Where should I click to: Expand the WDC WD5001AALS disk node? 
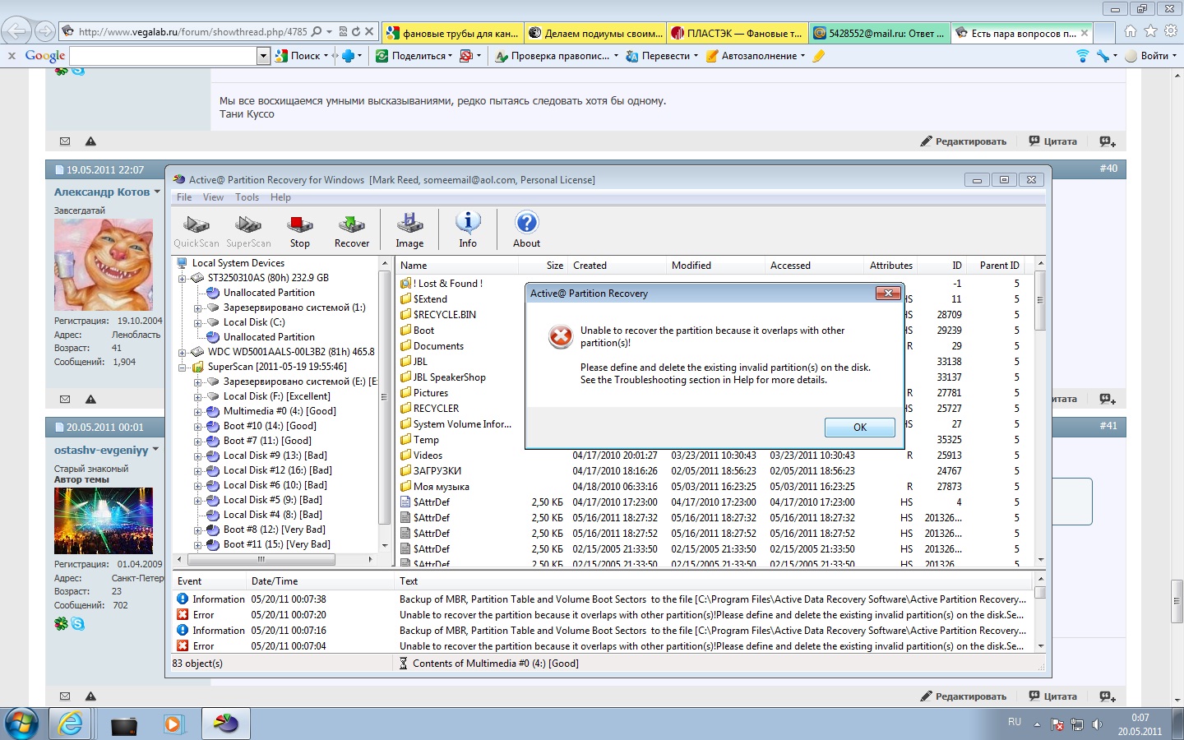click(x=183, y=352)
